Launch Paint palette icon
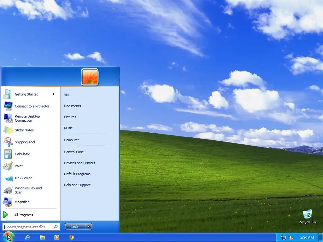 click(8, 166)
